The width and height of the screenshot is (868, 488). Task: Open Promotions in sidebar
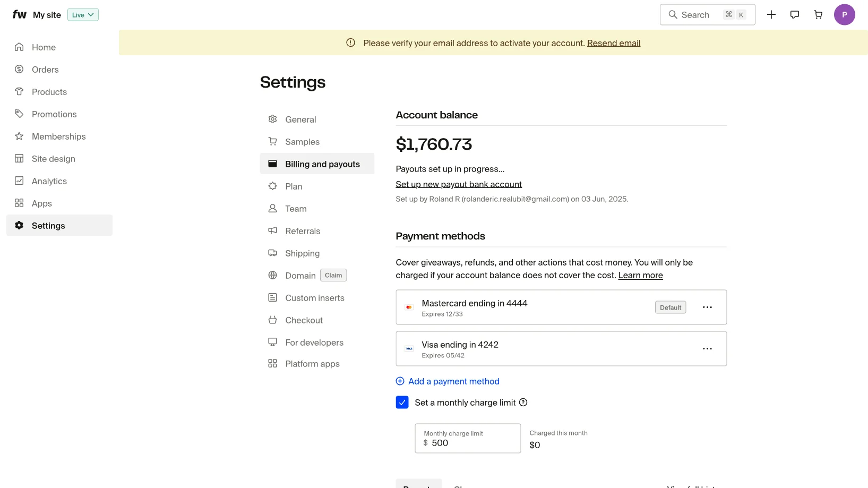(59, 114)
